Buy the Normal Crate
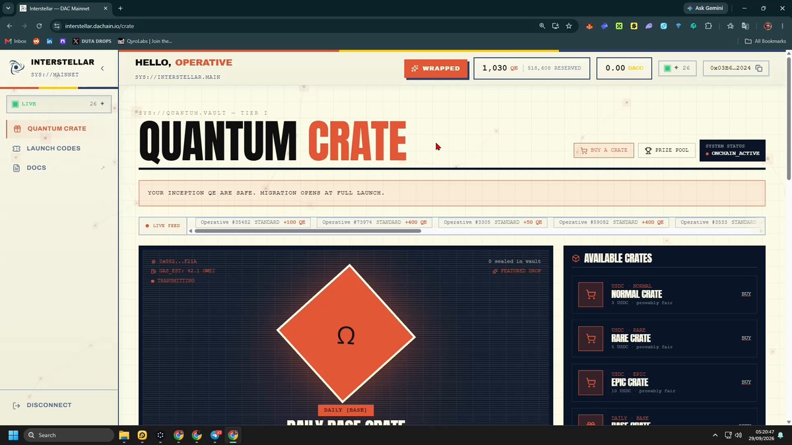The image size is (792, 445). click(746, 294)
